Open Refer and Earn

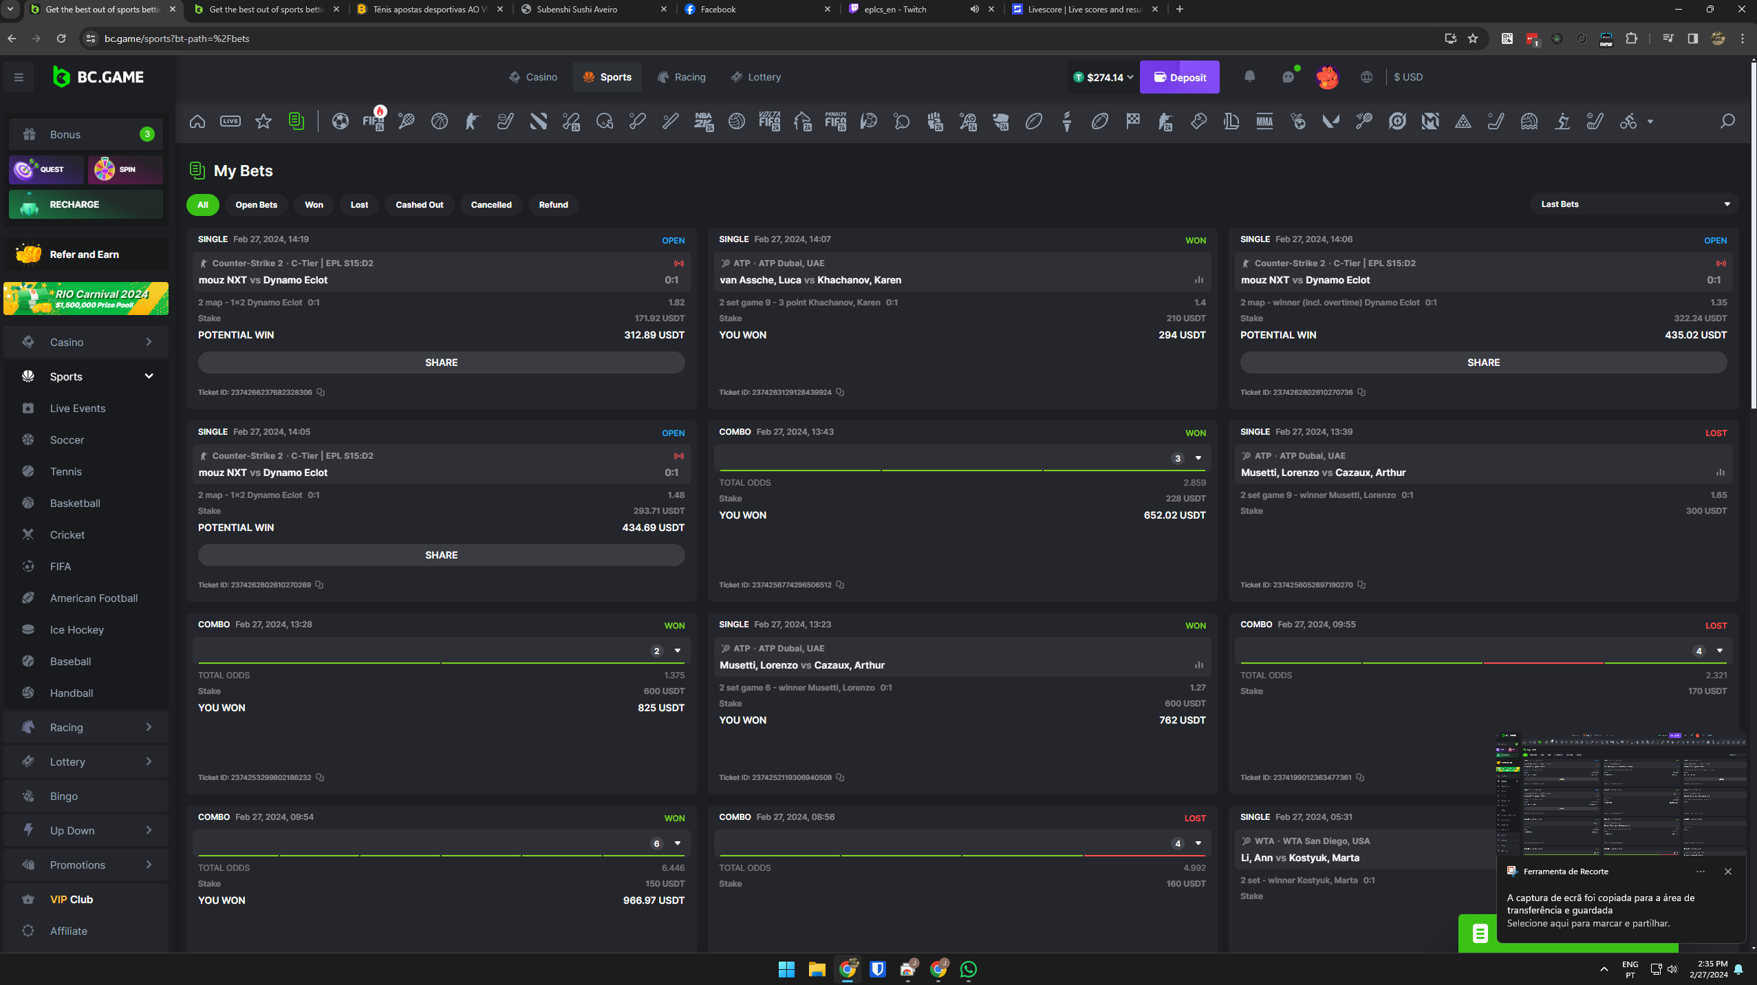click(x=86, y=254)
